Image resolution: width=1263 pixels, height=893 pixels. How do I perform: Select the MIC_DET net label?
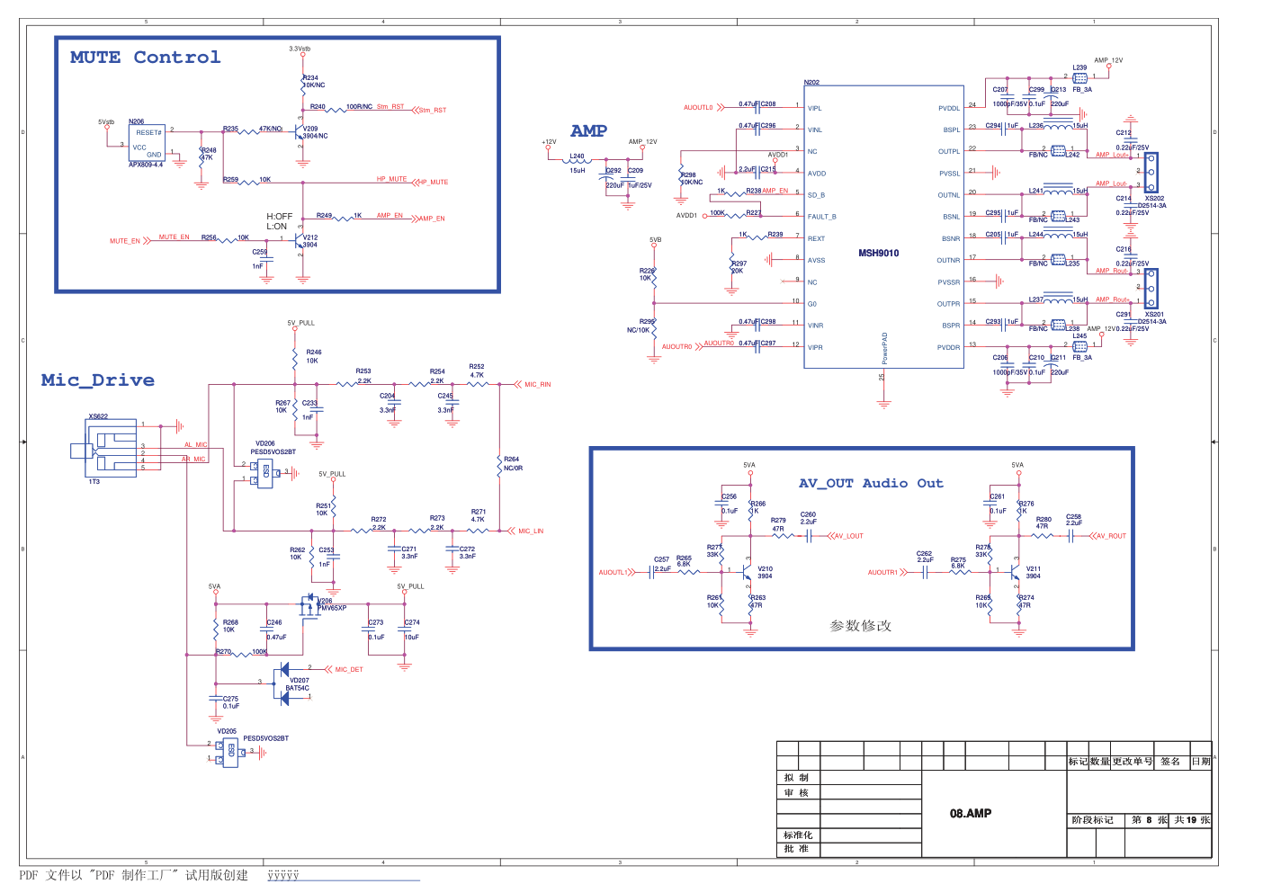click(x=347, y=669)
